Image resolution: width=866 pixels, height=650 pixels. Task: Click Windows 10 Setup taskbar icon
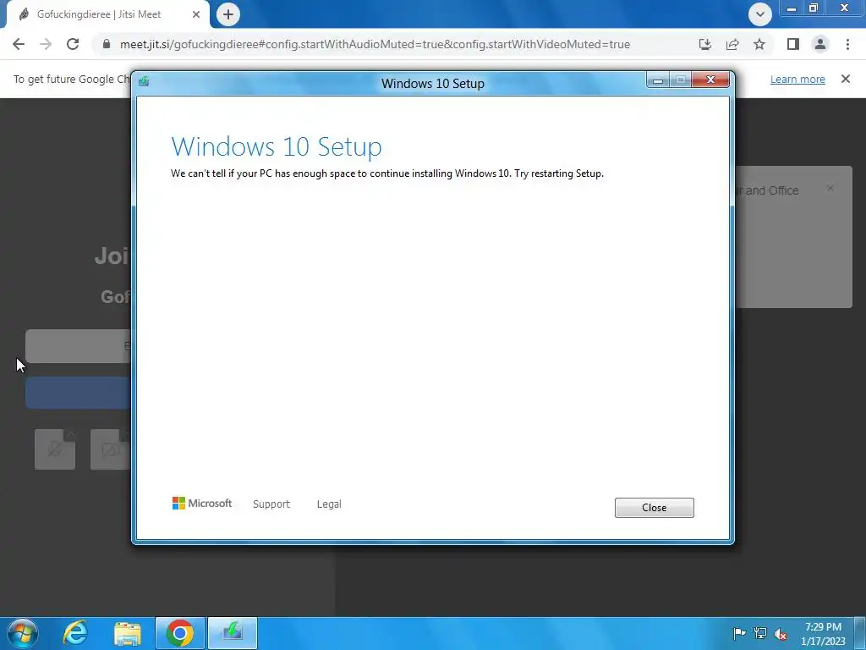[233, 633]
